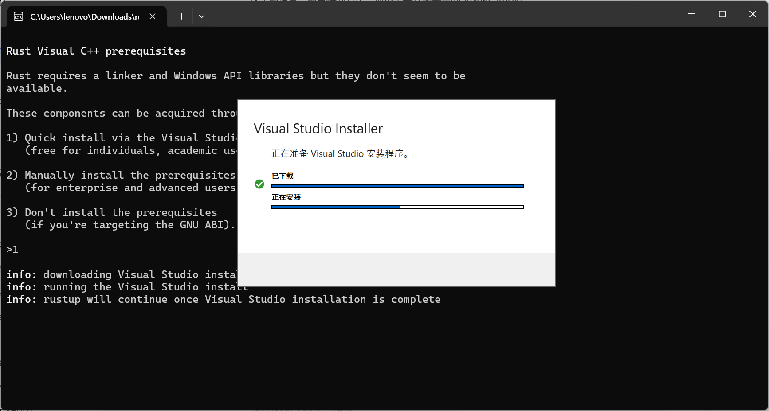The width and height of the screenshot is (769, 411).
Task: Click the terminal icon in the tab
Action: 19,17
